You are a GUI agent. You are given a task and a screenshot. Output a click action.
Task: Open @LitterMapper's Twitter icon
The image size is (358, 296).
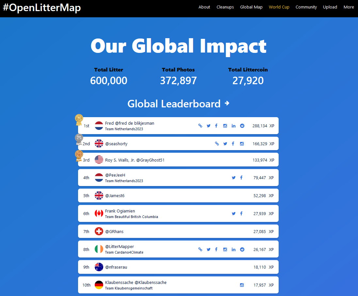point(208,249)
